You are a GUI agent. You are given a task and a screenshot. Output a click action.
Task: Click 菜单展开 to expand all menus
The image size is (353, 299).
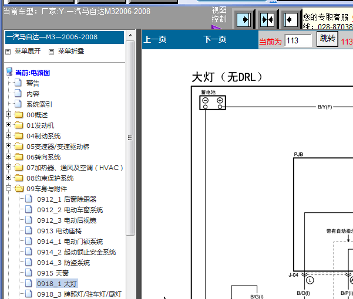[x=28, y=51]
